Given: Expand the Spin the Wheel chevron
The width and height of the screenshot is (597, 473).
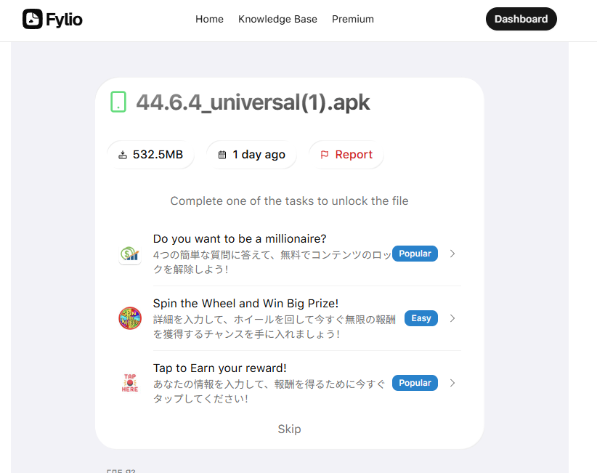Looking at the screenshot, I should [x=452, y=318].
